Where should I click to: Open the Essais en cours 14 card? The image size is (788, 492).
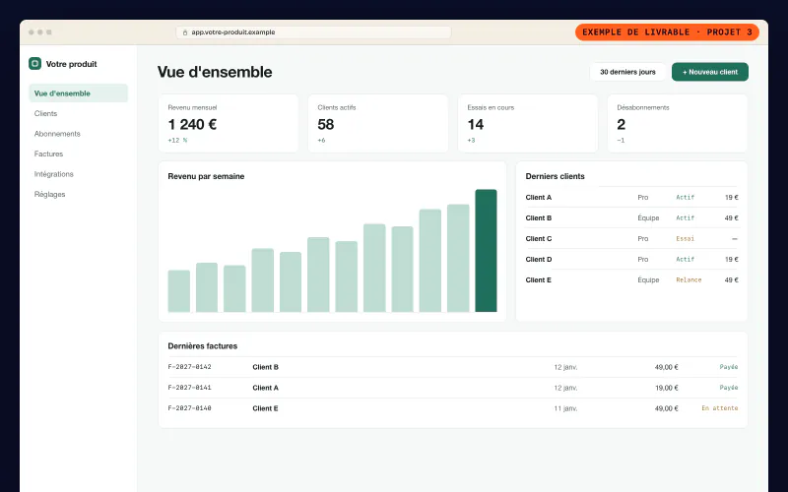tap(528, 124)
